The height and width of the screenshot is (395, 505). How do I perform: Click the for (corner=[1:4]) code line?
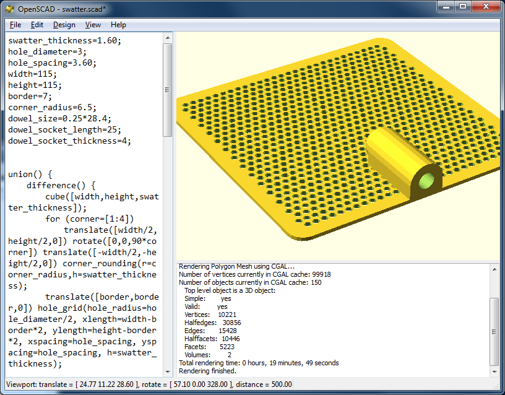[x=89, y=219]
